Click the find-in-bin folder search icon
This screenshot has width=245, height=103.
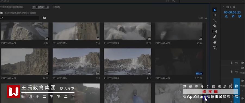(44, 18)
